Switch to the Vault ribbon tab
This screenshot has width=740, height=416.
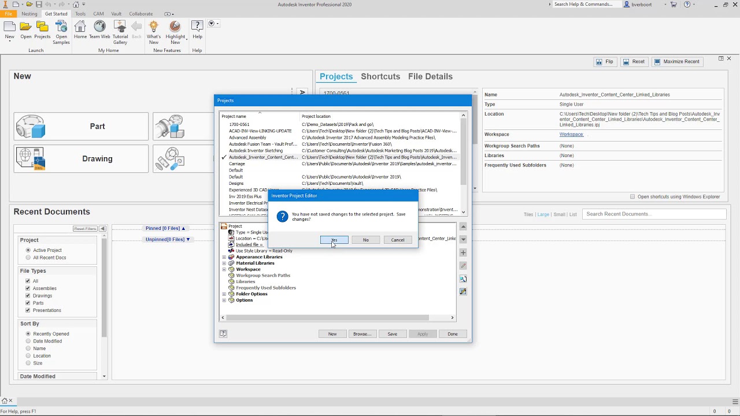point(116,13)
